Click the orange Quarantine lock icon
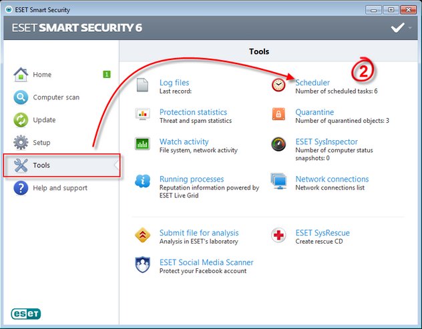 click(278, 114)
